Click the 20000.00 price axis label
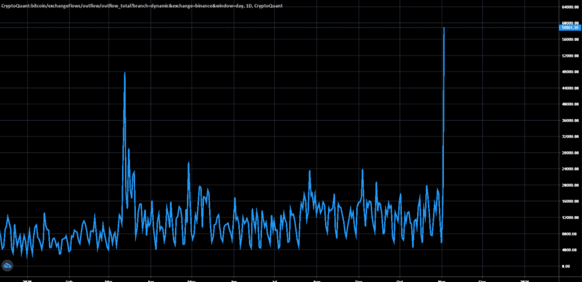Viewport: 582px width, 282px height. (569, 185)
